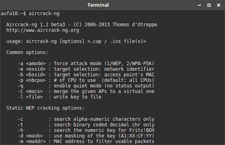Click the -l <file> write key line
This screenshot has width=225, height=145.
tap(59, 97)
